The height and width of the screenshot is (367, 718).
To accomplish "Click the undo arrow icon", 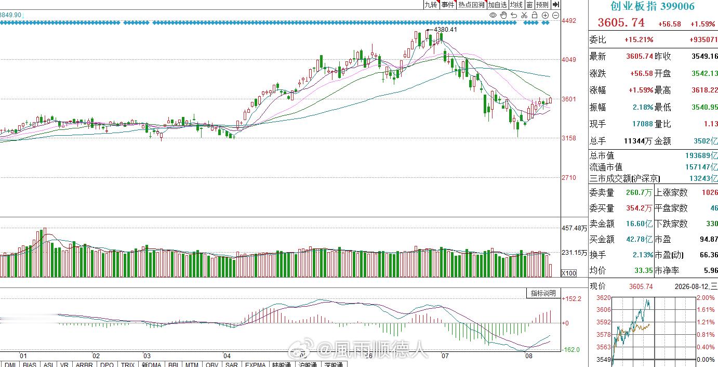I will click(x=514, y=15).
